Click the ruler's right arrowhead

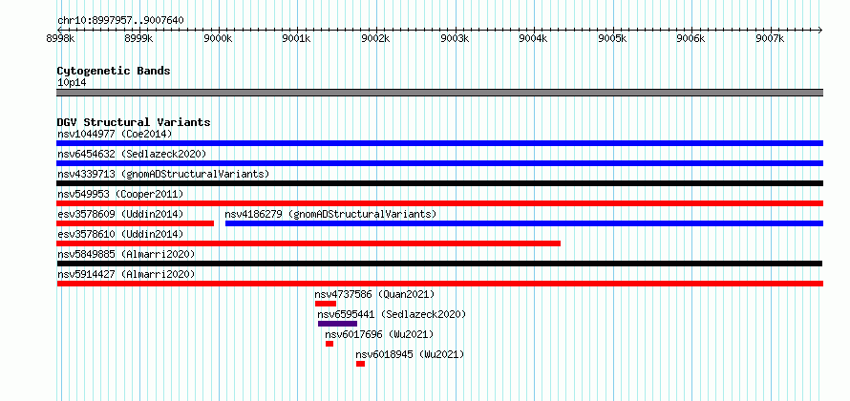[x=820, y=30]
